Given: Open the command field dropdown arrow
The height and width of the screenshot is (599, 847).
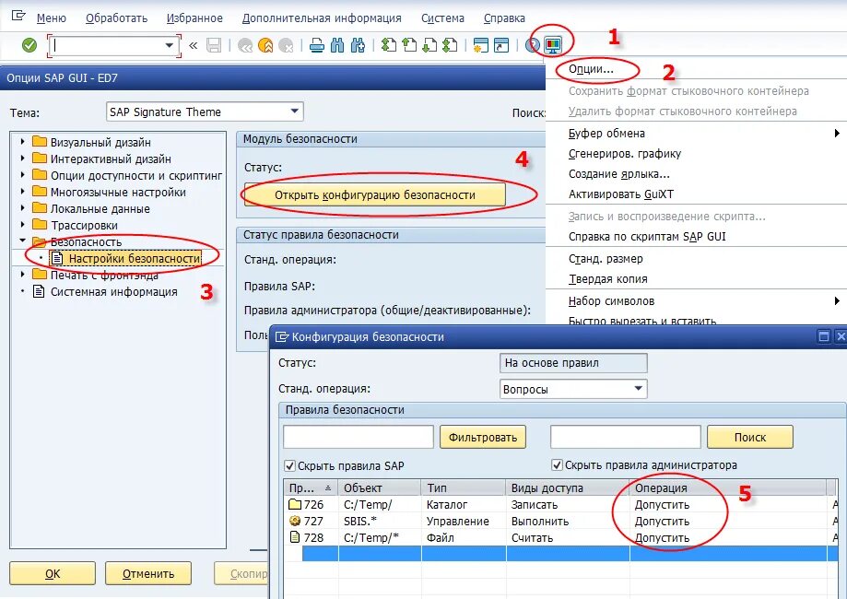Looking at the screenshot, I should [x=169, y=46].
